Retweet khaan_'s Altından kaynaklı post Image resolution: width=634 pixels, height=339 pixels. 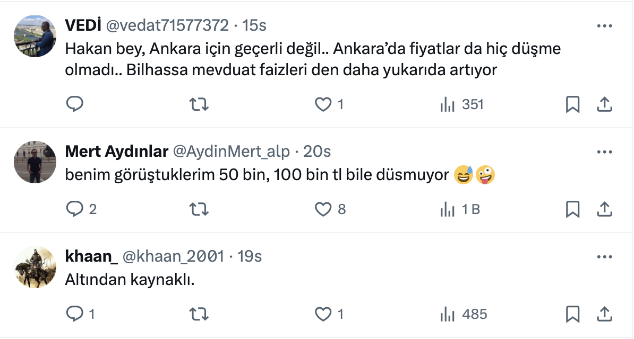click(x=199, y=314)
